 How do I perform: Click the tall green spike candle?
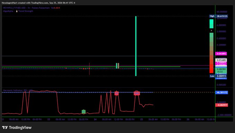pos(136,46)
